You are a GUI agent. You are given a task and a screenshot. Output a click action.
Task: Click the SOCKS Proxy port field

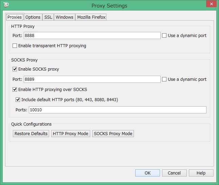point(92,79)
